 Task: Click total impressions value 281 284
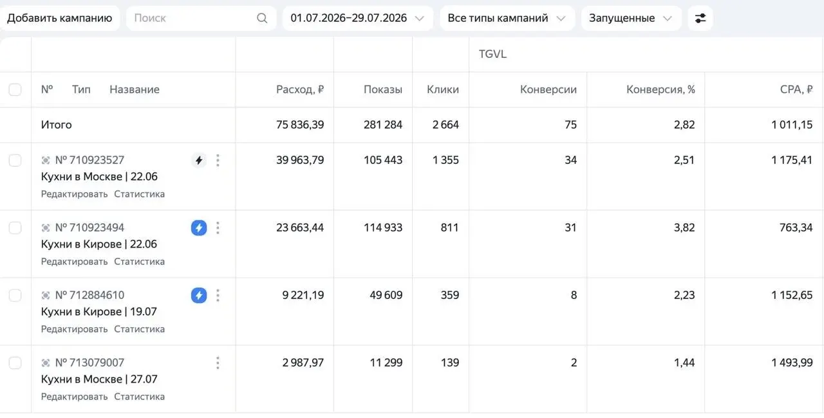coord(383,125)
